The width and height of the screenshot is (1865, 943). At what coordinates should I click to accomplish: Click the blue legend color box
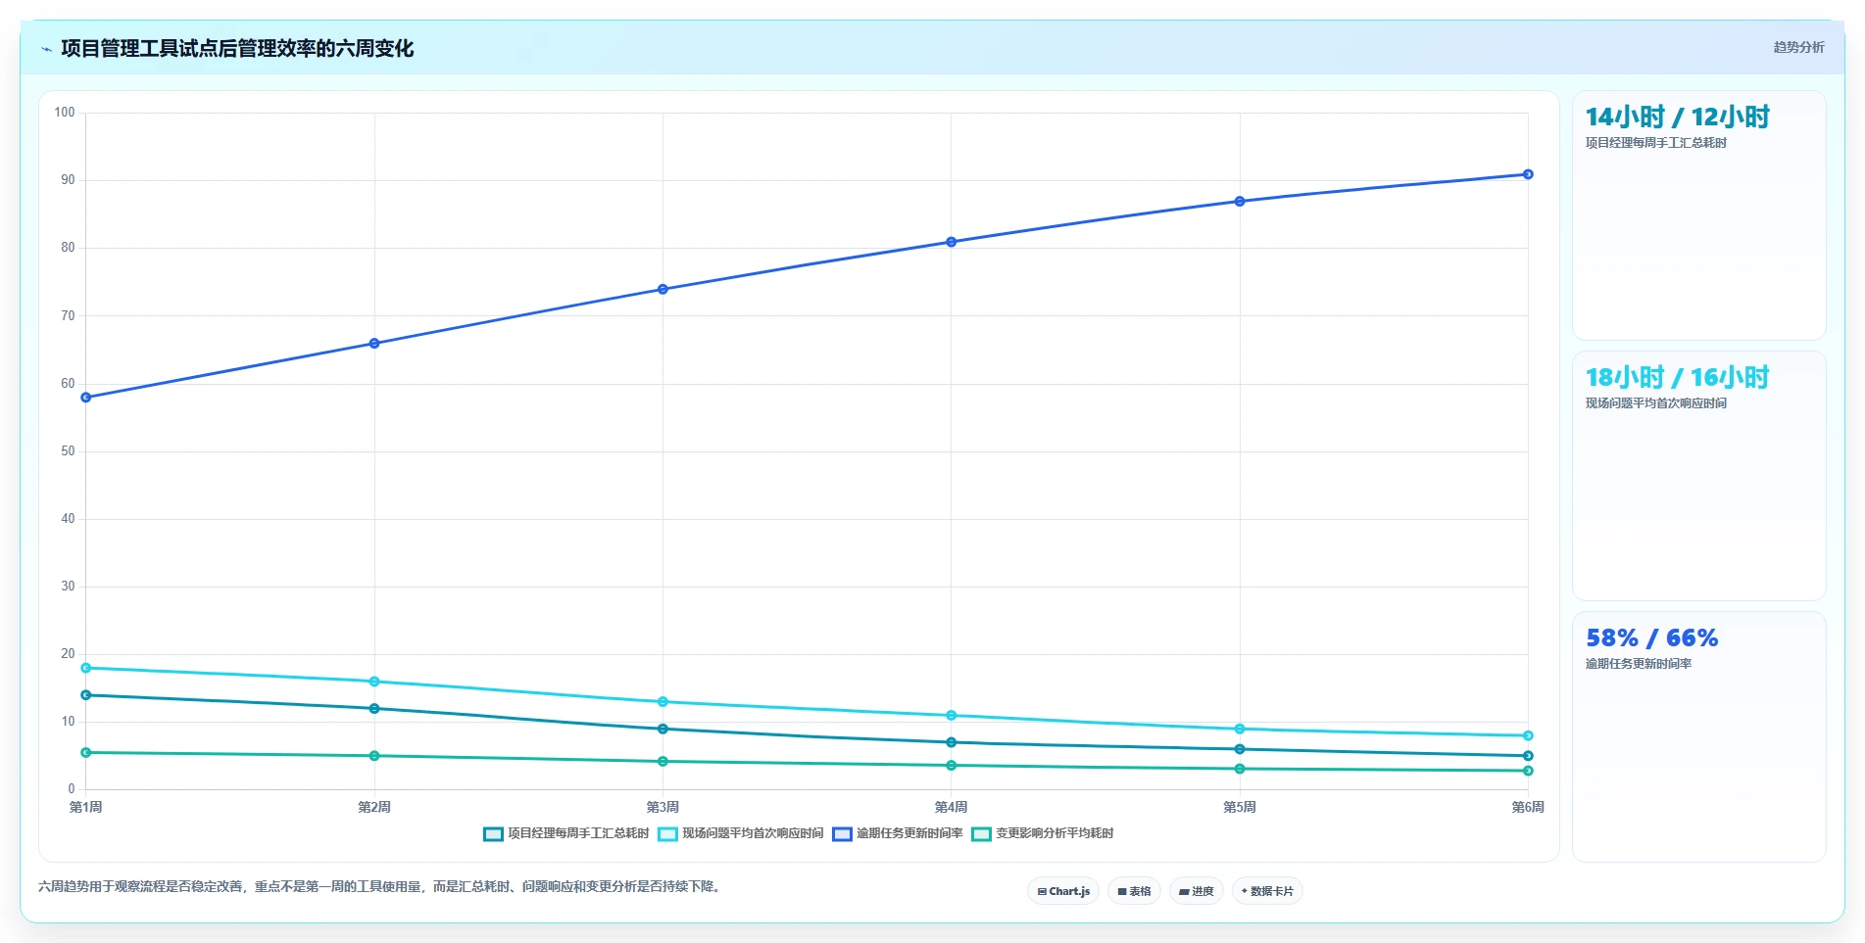tap(842, 834)
